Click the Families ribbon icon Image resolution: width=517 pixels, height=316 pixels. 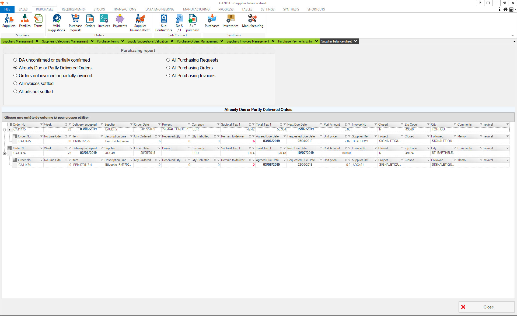coord(25,21)
